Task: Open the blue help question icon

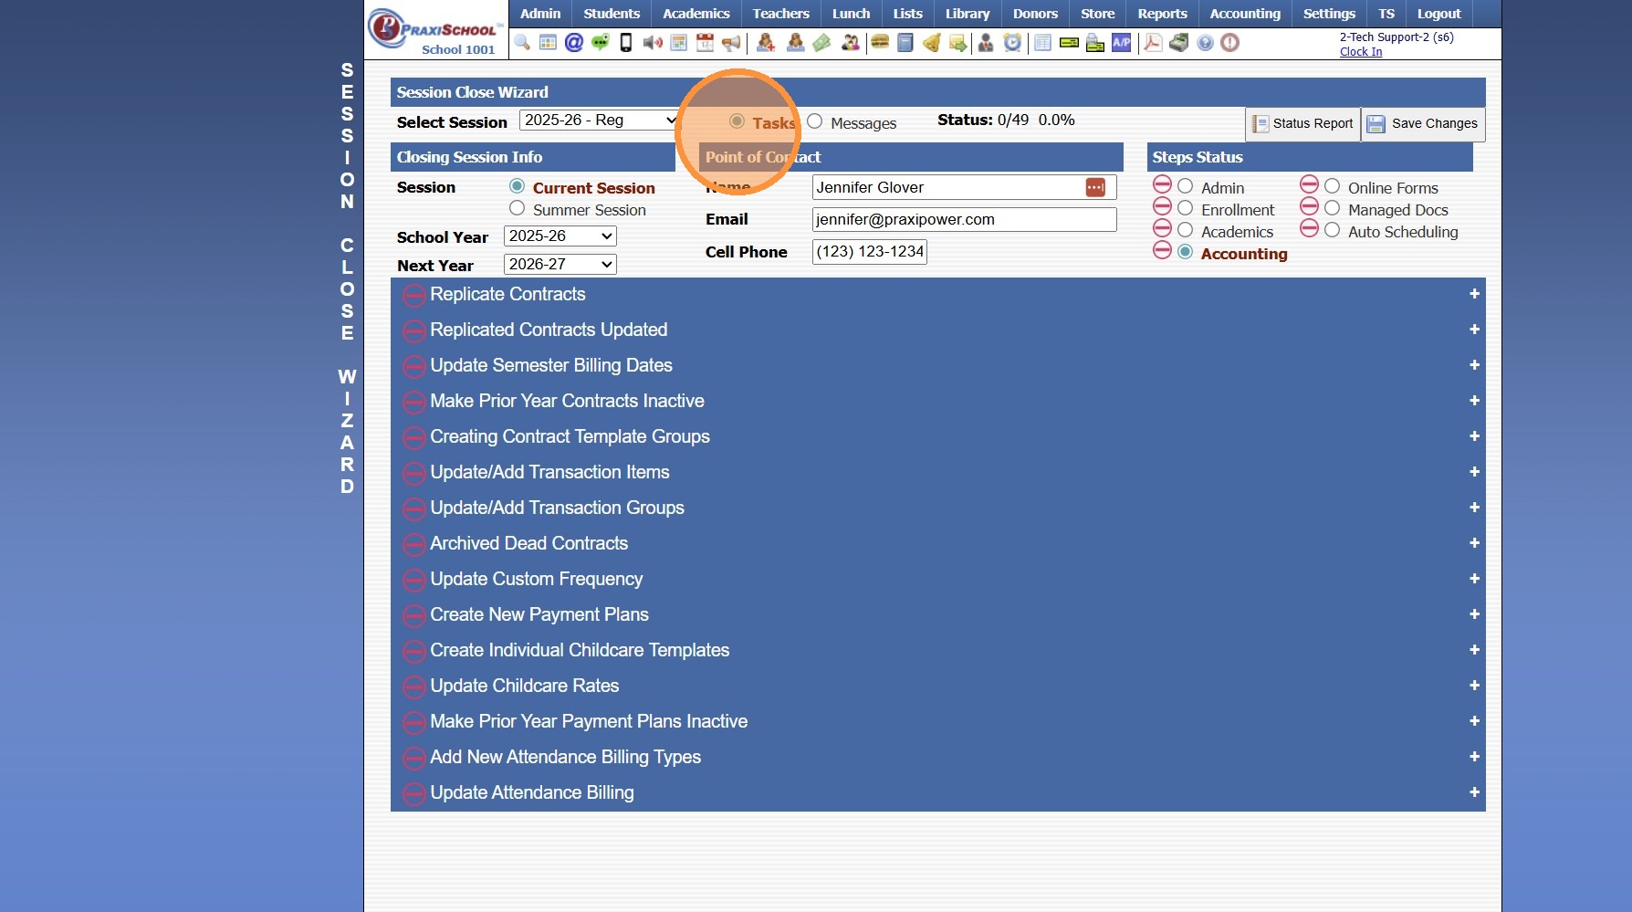Action: [x=1206, y=43]
